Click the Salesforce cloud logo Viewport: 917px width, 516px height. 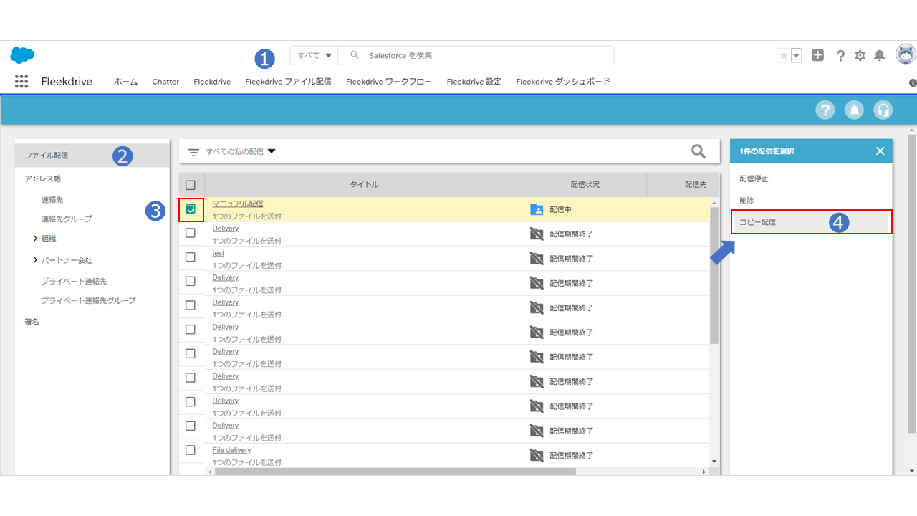[22, 55]
